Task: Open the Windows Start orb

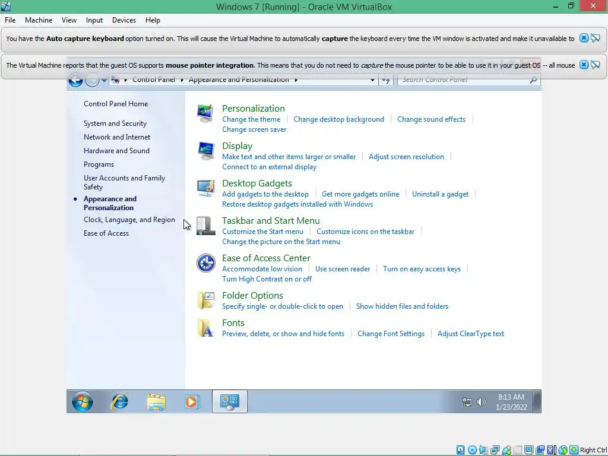Action: pyautogui.click(x=82, y=401)
